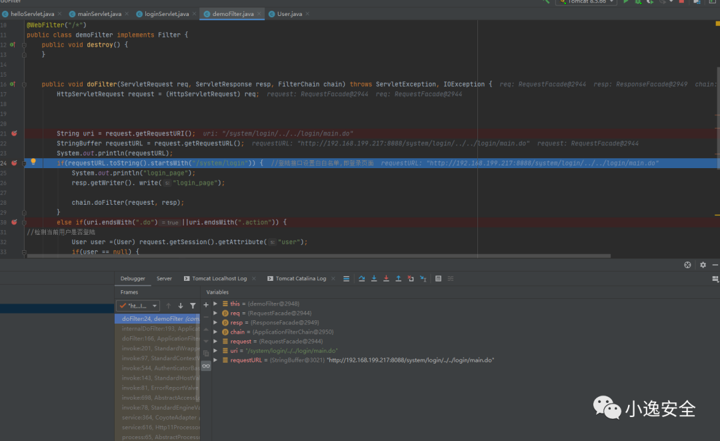Click the override gutter icon on line 16

pos(13,84)
